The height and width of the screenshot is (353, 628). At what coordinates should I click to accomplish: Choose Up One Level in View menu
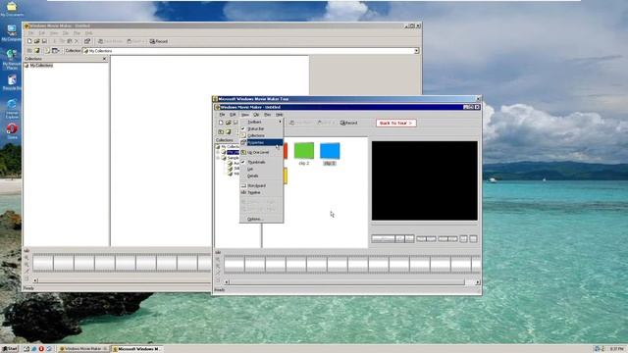pyautogui.click(x=262, y=153)
